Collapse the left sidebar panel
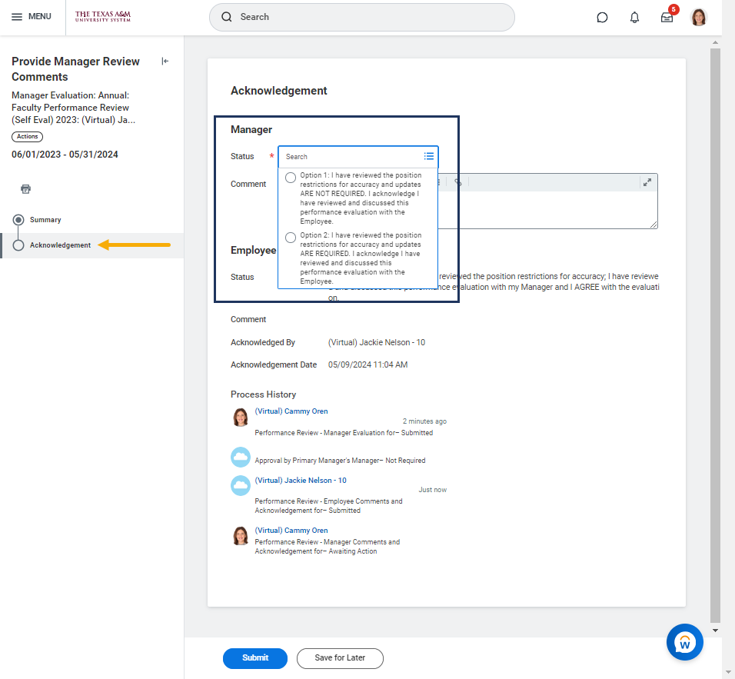This screenshot has width=735, height=679. pyautogui.click(x=165, y=62)
